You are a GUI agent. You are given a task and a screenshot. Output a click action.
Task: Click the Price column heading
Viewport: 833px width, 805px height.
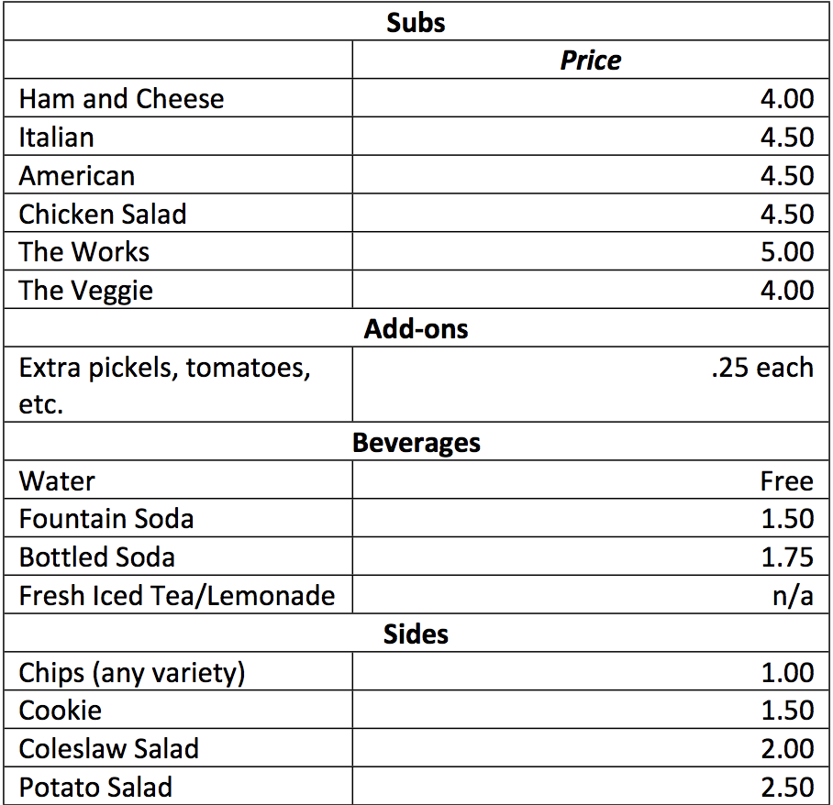[x=591, y=61]
